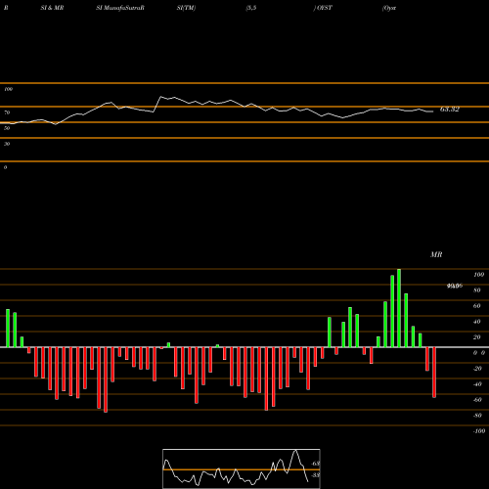Click the 70 axis label of the RSI panel
This screenshot has width=489, height=489.
tap(7, 112)
